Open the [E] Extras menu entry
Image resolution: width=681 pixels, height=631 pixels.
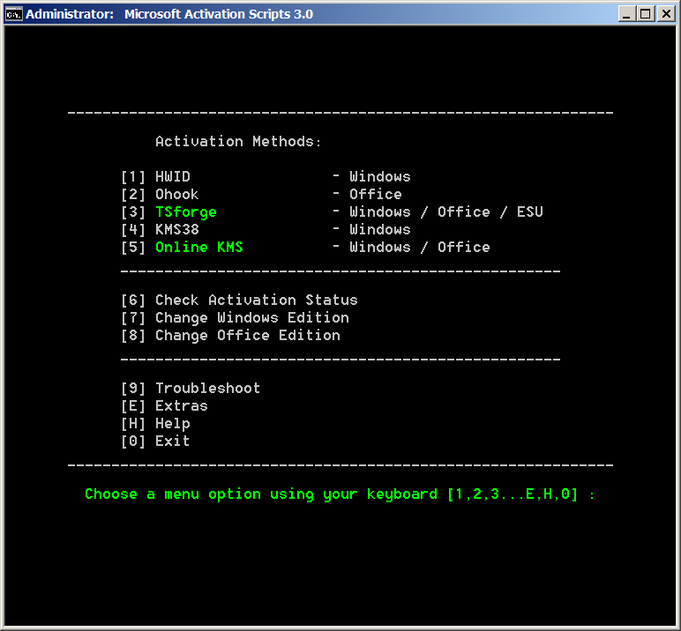181,406
